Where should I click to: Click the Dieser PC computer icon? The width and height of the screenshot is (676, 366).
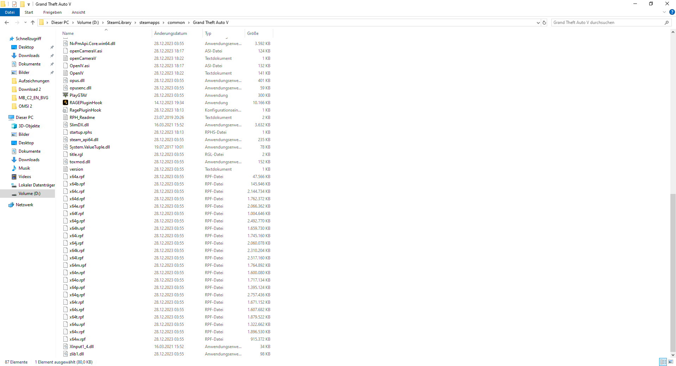[11, 118]
